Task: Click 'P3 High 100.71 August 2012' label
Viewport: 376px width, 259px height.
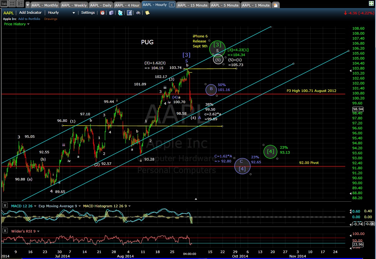Action: (x=312, y=91)
